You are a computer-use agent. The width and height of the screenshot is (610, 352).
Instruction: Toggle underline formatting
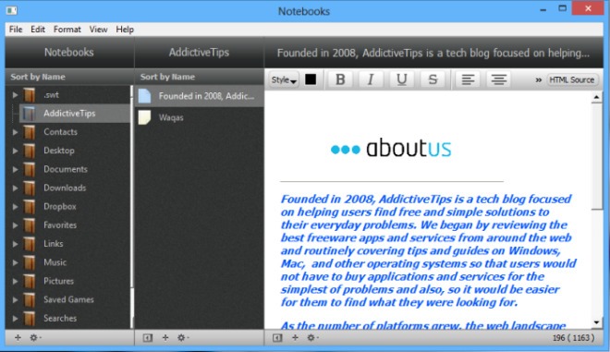[401, 79]
